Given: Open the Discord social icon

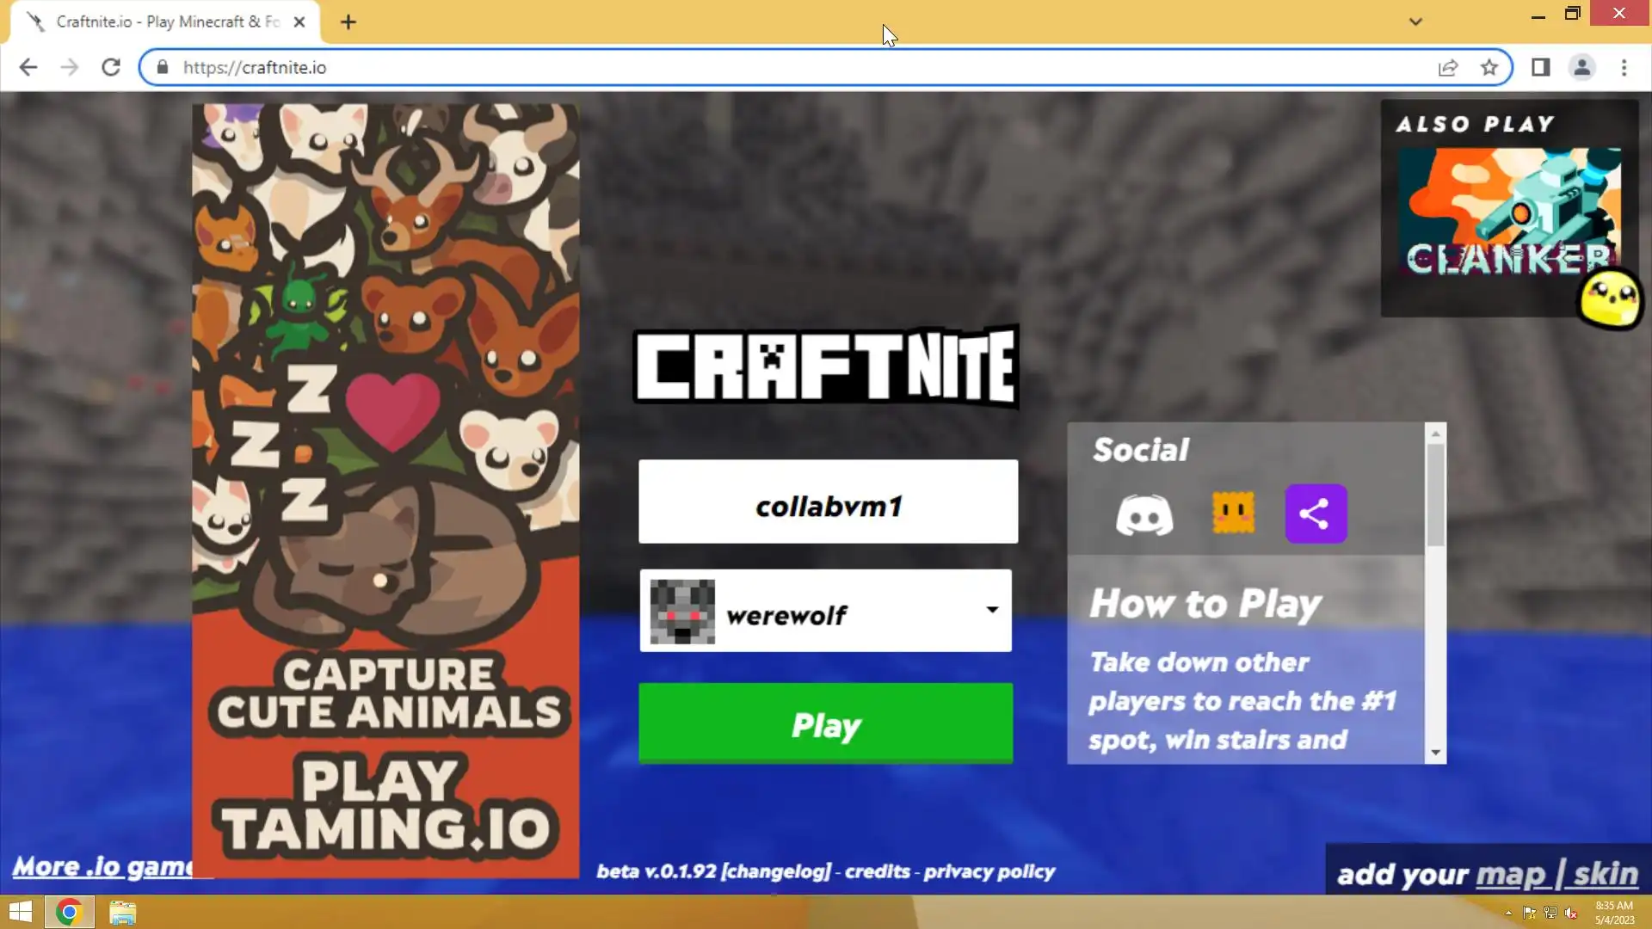Looking at the screenshot, I should click(1143, 515).
